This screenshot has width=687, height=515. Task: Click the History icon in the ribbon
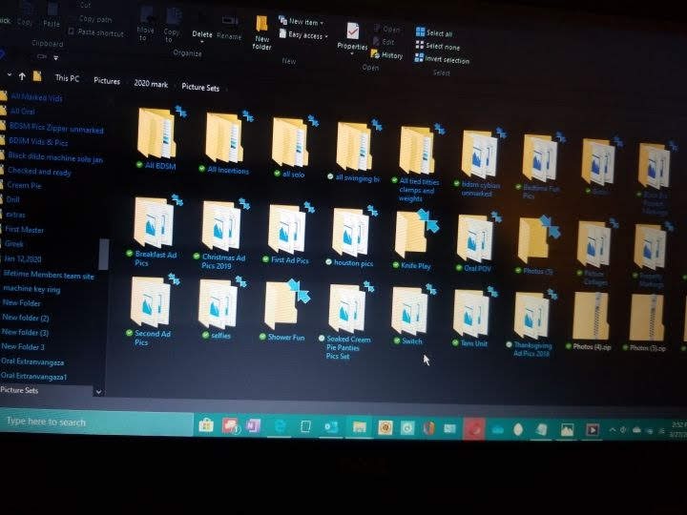click(x=386, y=55)
